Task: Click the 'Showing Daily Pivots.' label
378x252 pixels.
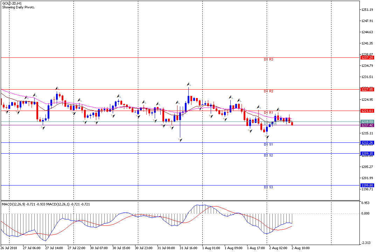Action: click(x=19, y=7)
